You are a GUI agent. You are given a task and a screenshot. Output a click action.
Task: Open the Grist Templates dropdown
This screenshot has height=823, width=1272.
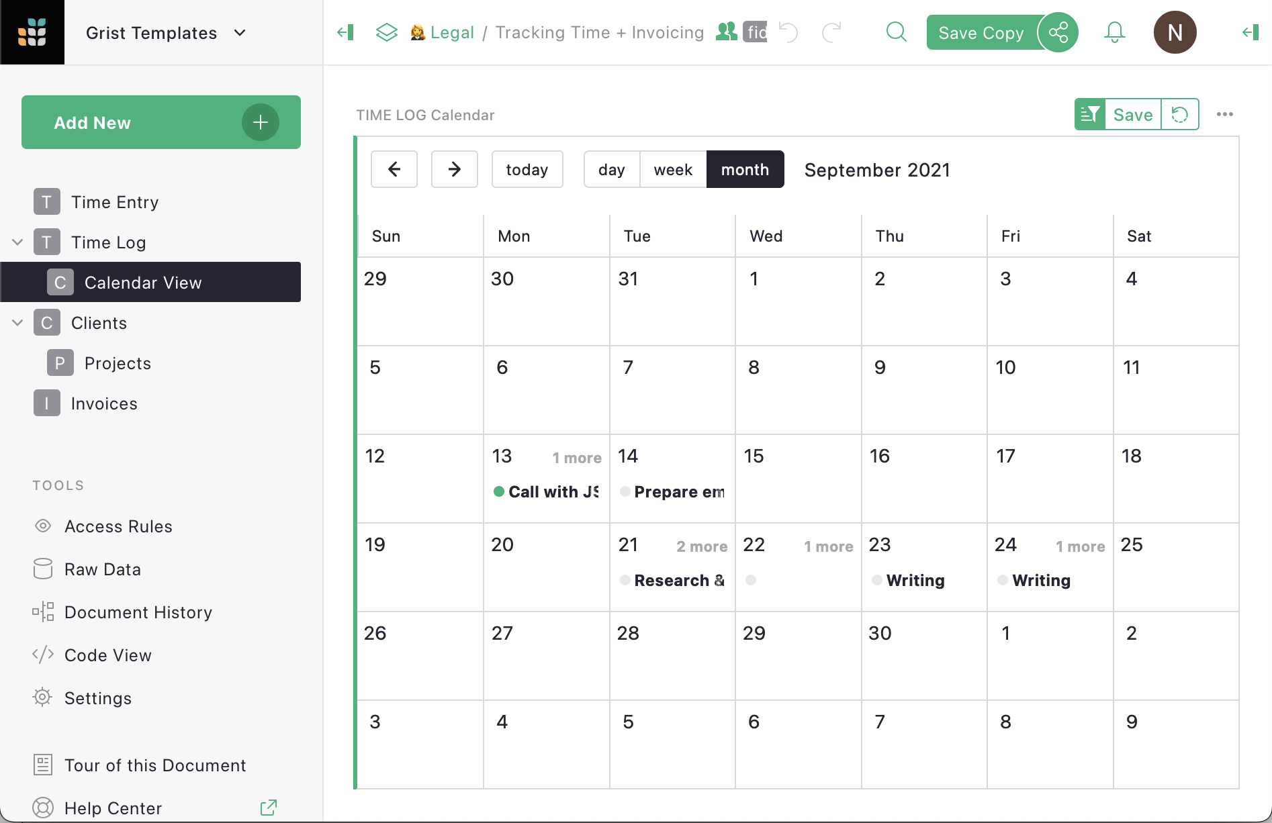(x=167, y=32)
